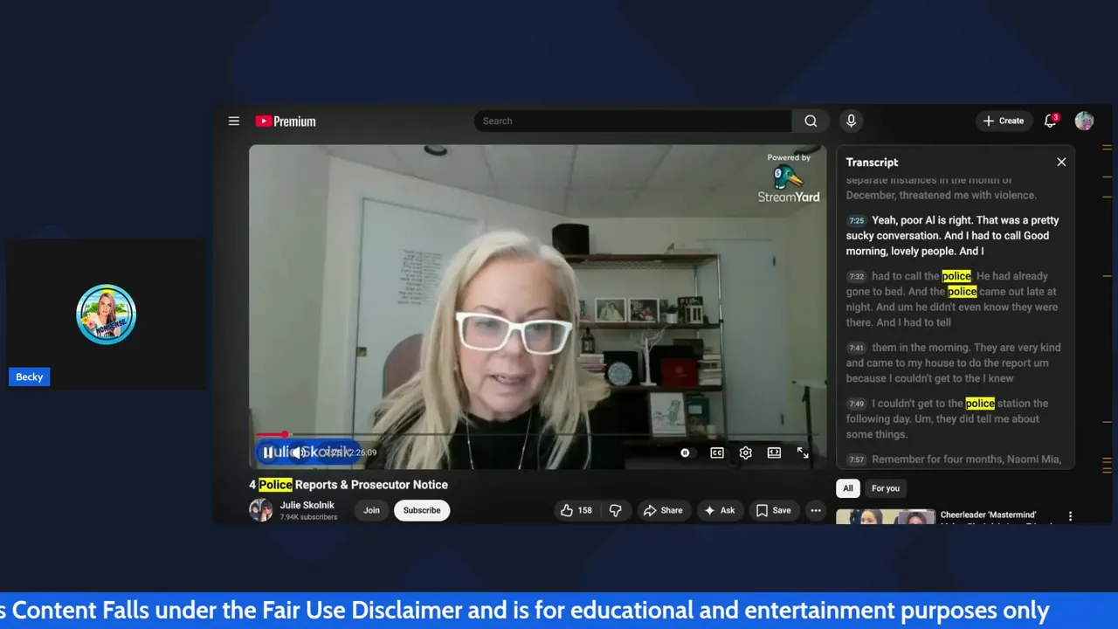1118x629 pixels.
Task: Jump to the 7:25 transcript timestamp
Action: [856, 221]
